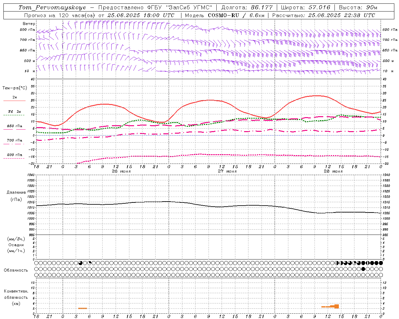Select the model name COSMO-RU / 6.6км
This screenshot has height=319, width=399.
tap(236, 15)
